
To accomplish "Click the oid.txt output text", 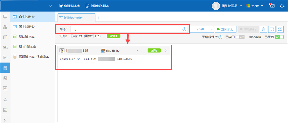I will point(90,59).
